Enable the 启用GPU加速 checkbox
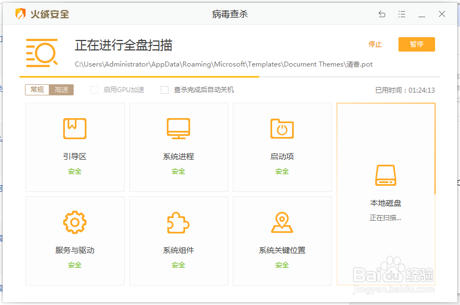Screen dimensions: 460x305 click(94, 90)
